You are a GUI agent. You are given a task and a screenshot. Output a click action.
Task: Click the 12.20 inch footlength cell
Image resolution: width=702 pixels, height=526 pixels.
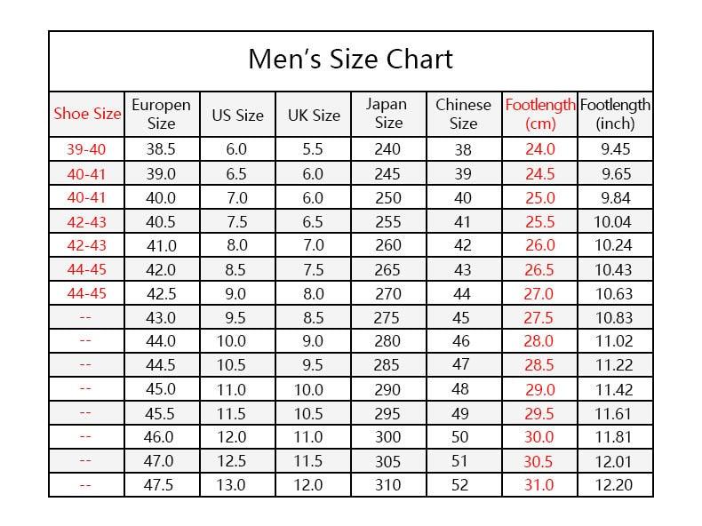click(x=615, y=485)
